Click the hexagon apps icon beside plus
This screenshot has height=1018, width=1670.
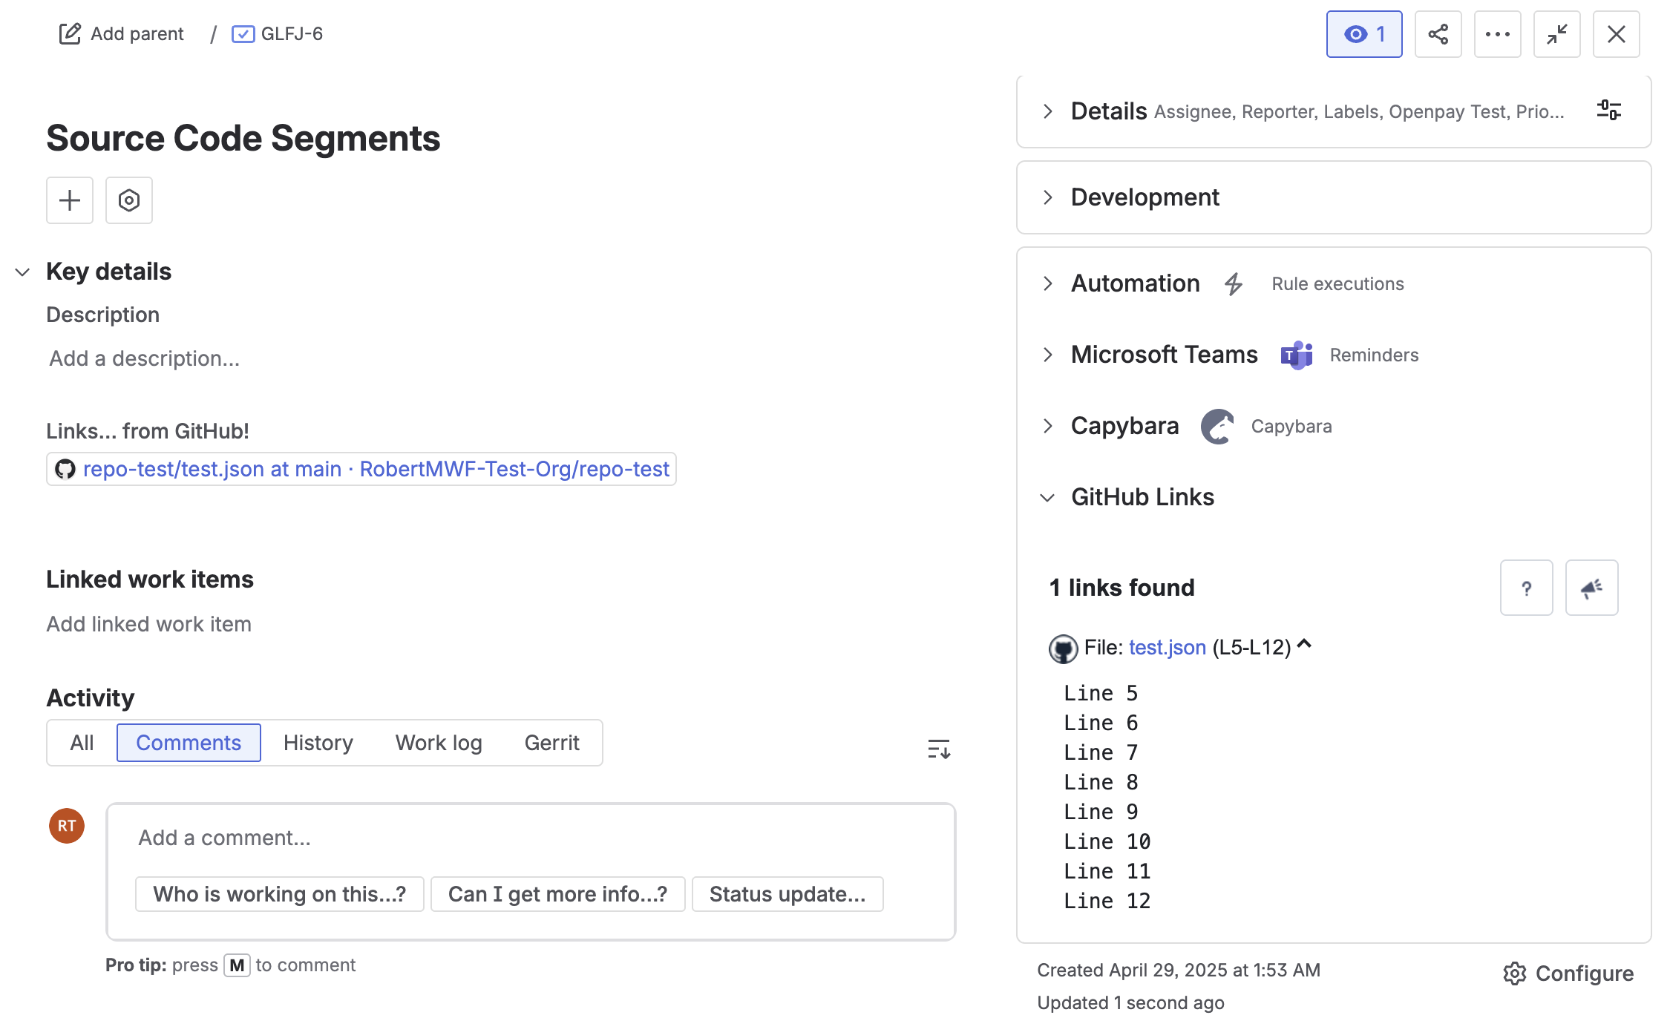tap(129, 200)
